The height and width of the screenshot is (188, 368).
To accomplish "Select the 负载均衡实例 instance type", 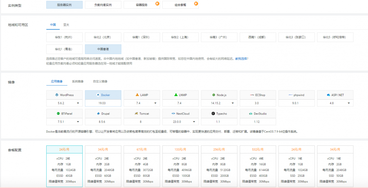I will pos(103,5).
